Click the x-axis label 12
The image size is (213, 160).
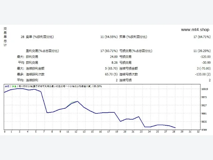pyautogui.click(x=76, y=132)
